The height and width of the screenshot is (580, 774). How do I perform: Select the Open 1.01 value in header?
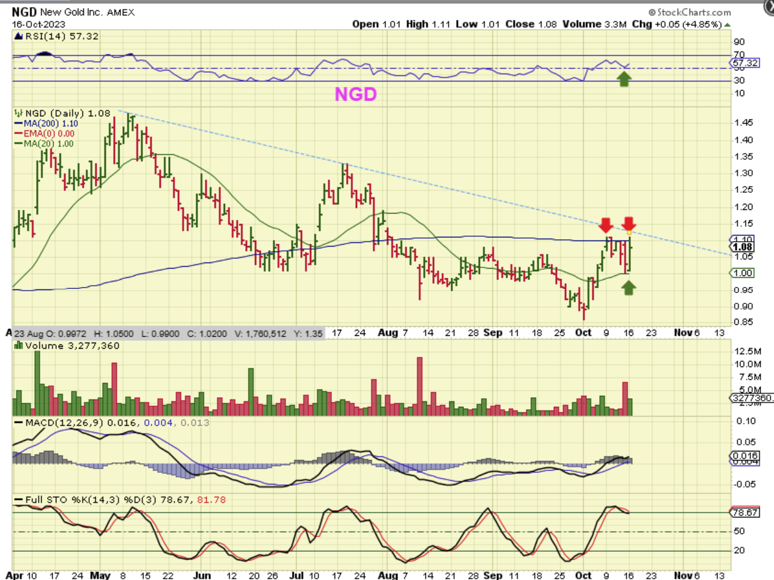click(x=375, y=24)
